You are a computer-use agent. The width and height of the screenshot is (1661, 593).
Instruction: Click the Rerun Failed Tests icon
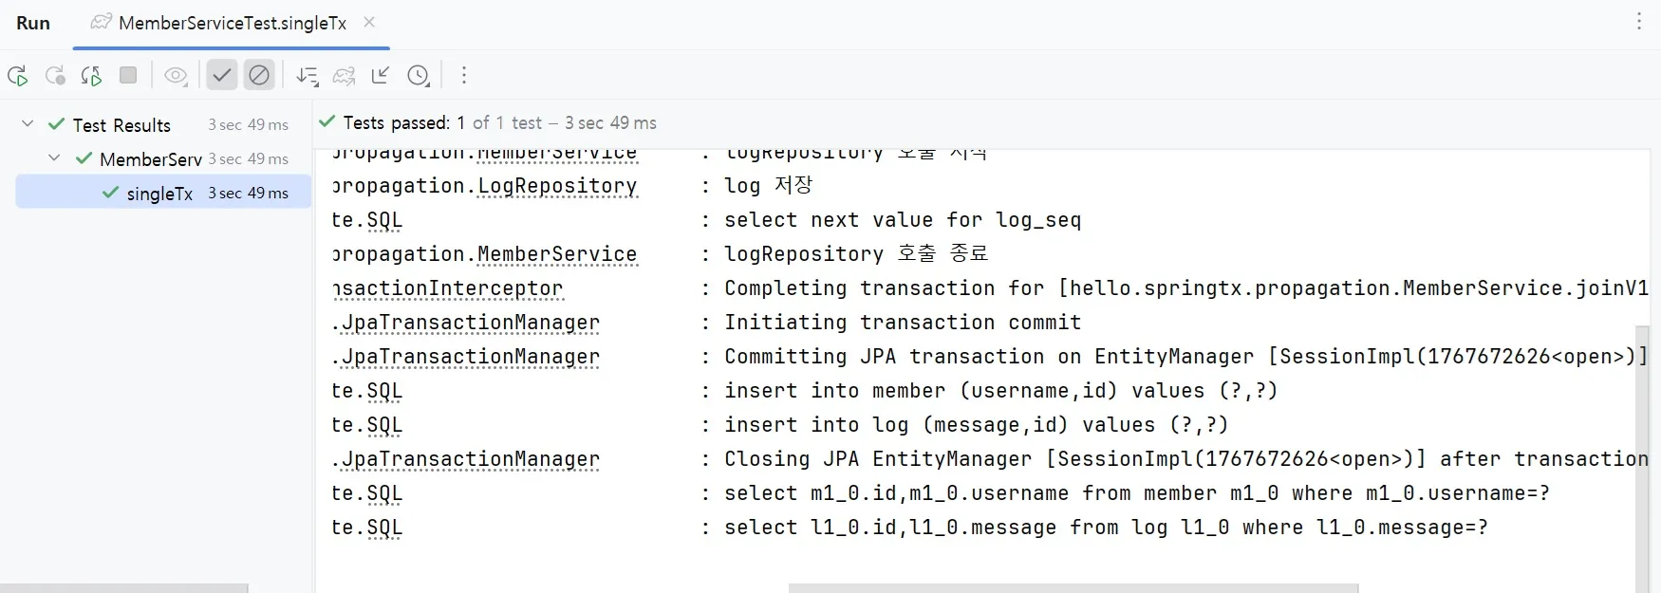(x=55, y=76)
